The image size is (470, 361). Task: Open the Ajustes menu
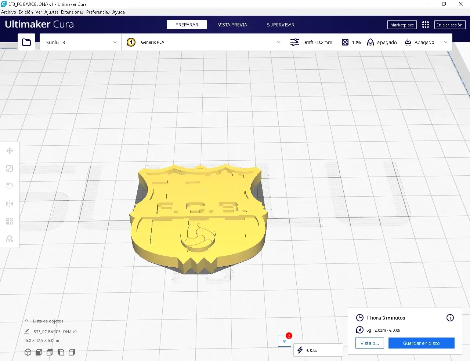[51, 12]
